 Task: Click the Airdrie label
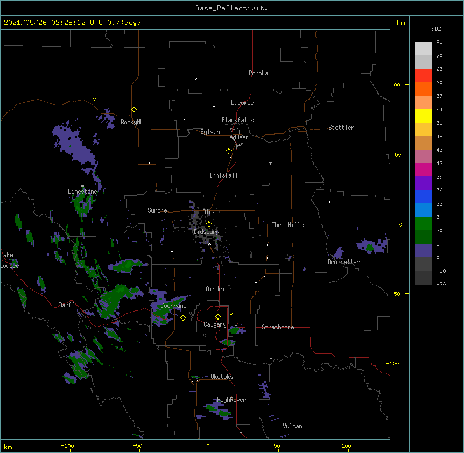point(217,289)
